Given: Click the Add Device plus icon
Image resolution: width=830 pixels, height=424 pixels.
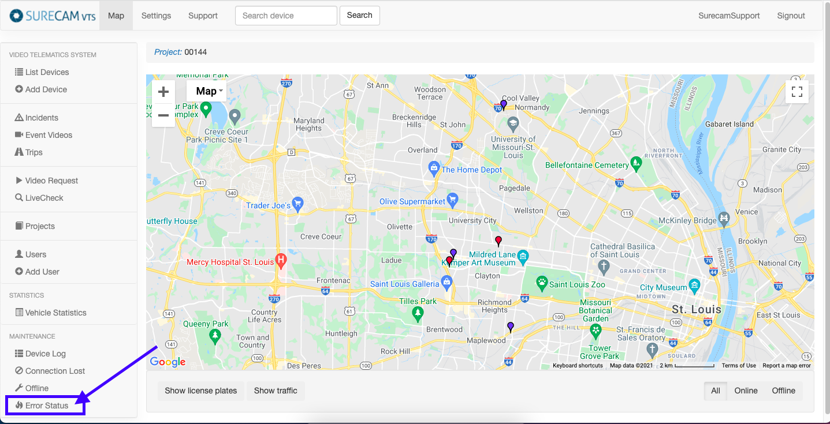Looking at the screenshot, I should [x=19, y=89].
